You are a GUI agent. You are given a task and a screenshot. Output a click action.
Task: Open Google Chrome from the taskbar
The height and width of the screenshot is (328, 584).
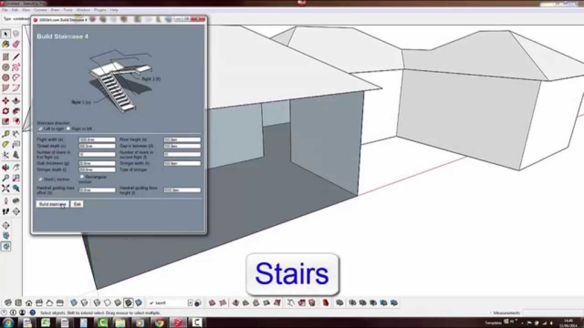click(158, 323)
